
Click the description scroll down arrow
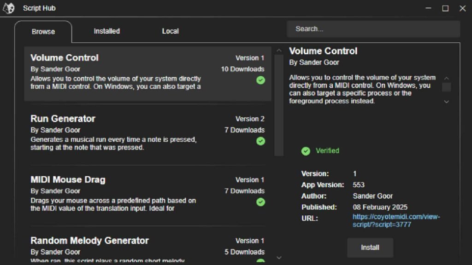[446, 102]
